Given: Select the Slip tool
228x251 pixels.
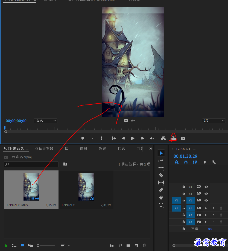Looking at the screenshot, I should coord(161,182).
